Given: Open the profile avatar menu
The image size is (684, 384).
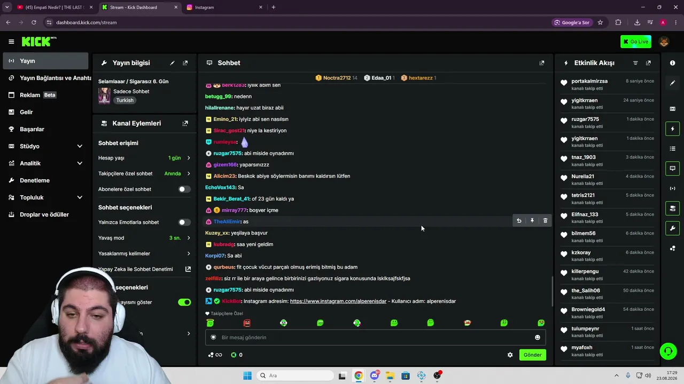Looking at the screenshot, I should (664, 42).
